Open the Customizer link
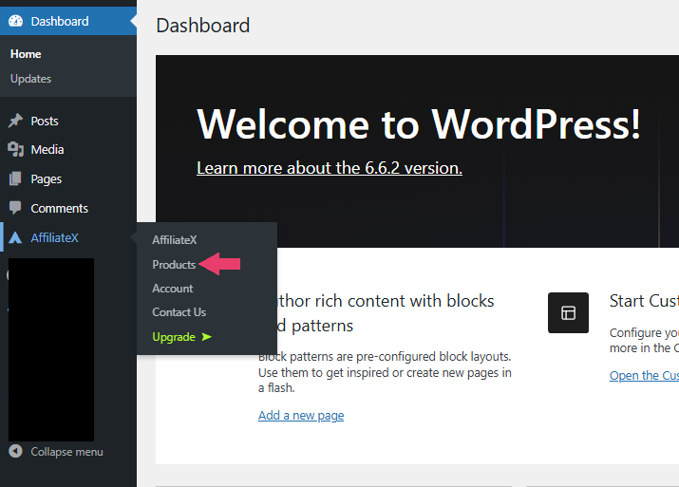 644,375
